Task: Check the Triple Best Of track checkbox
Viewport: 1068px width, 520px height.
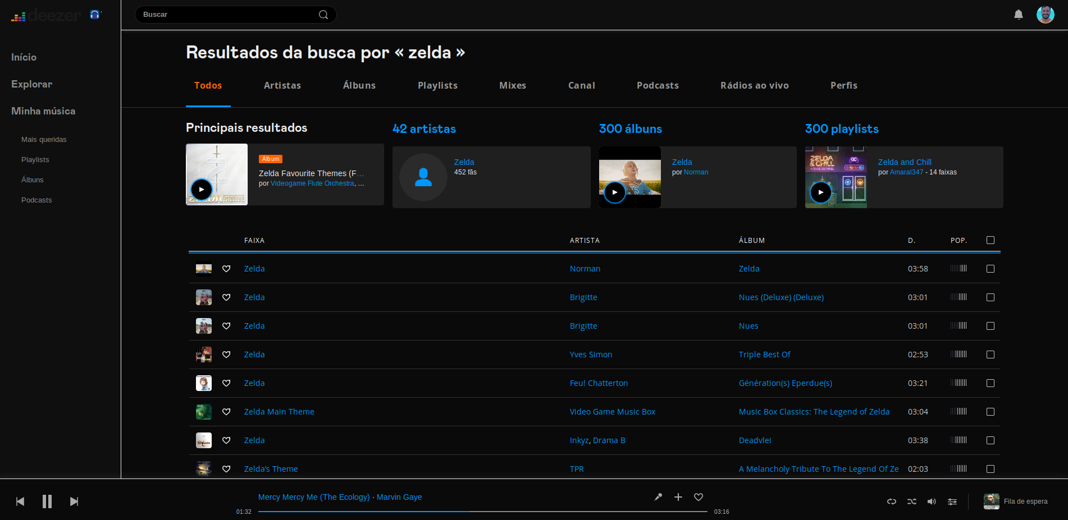Action: pyautogui.click(x=991, y=355)
